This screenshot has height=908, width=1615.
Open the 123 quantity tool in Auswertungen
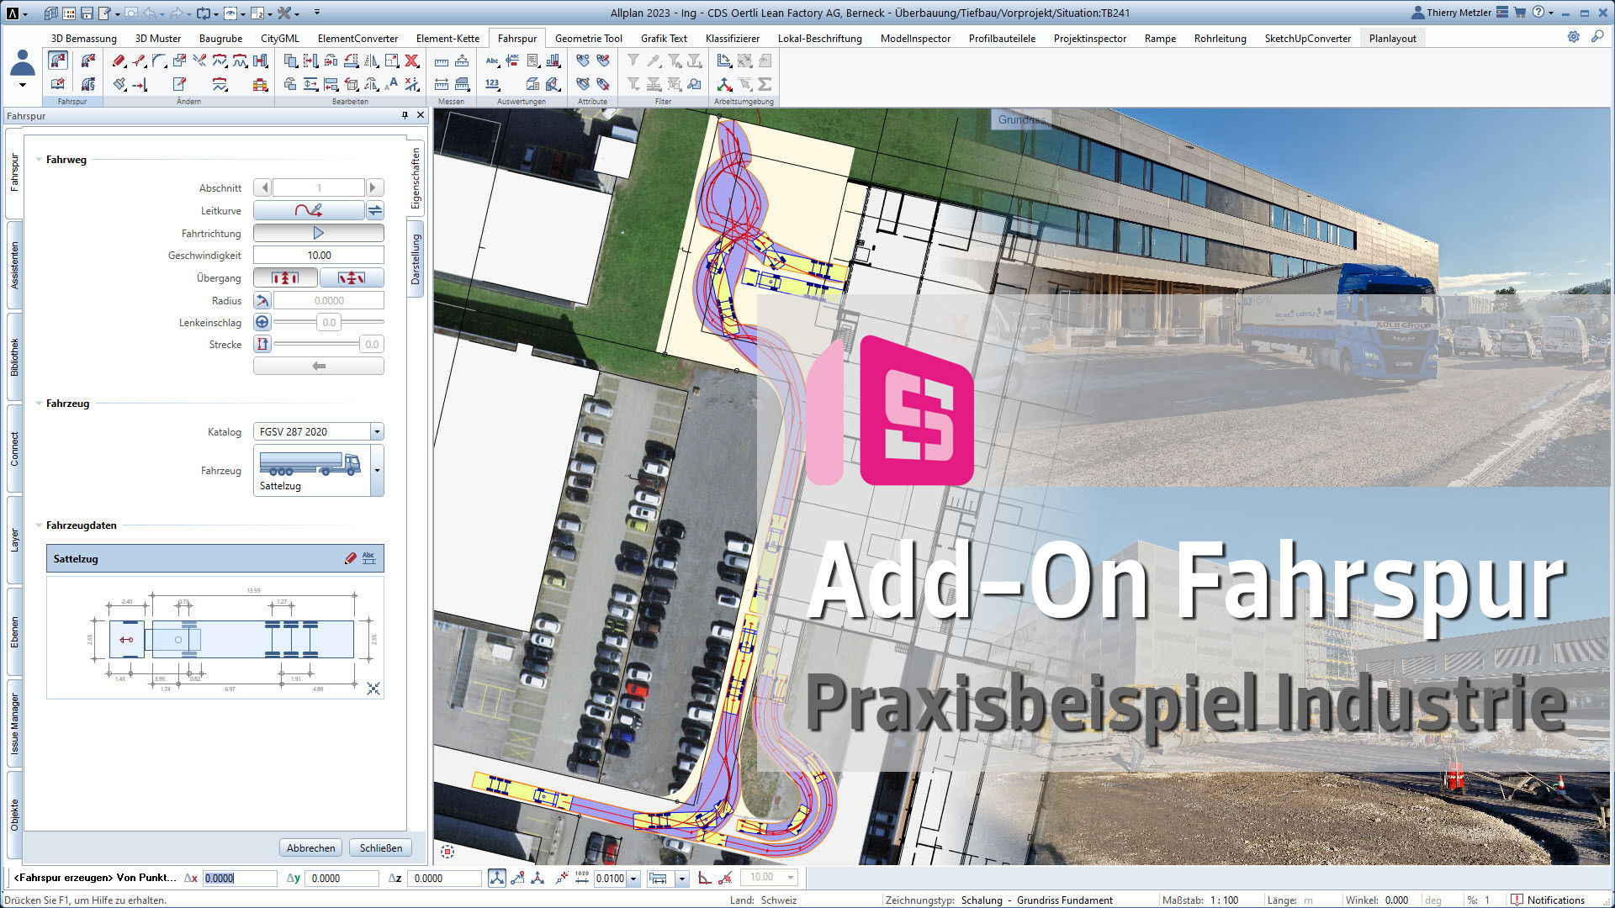tap(494, 83)
